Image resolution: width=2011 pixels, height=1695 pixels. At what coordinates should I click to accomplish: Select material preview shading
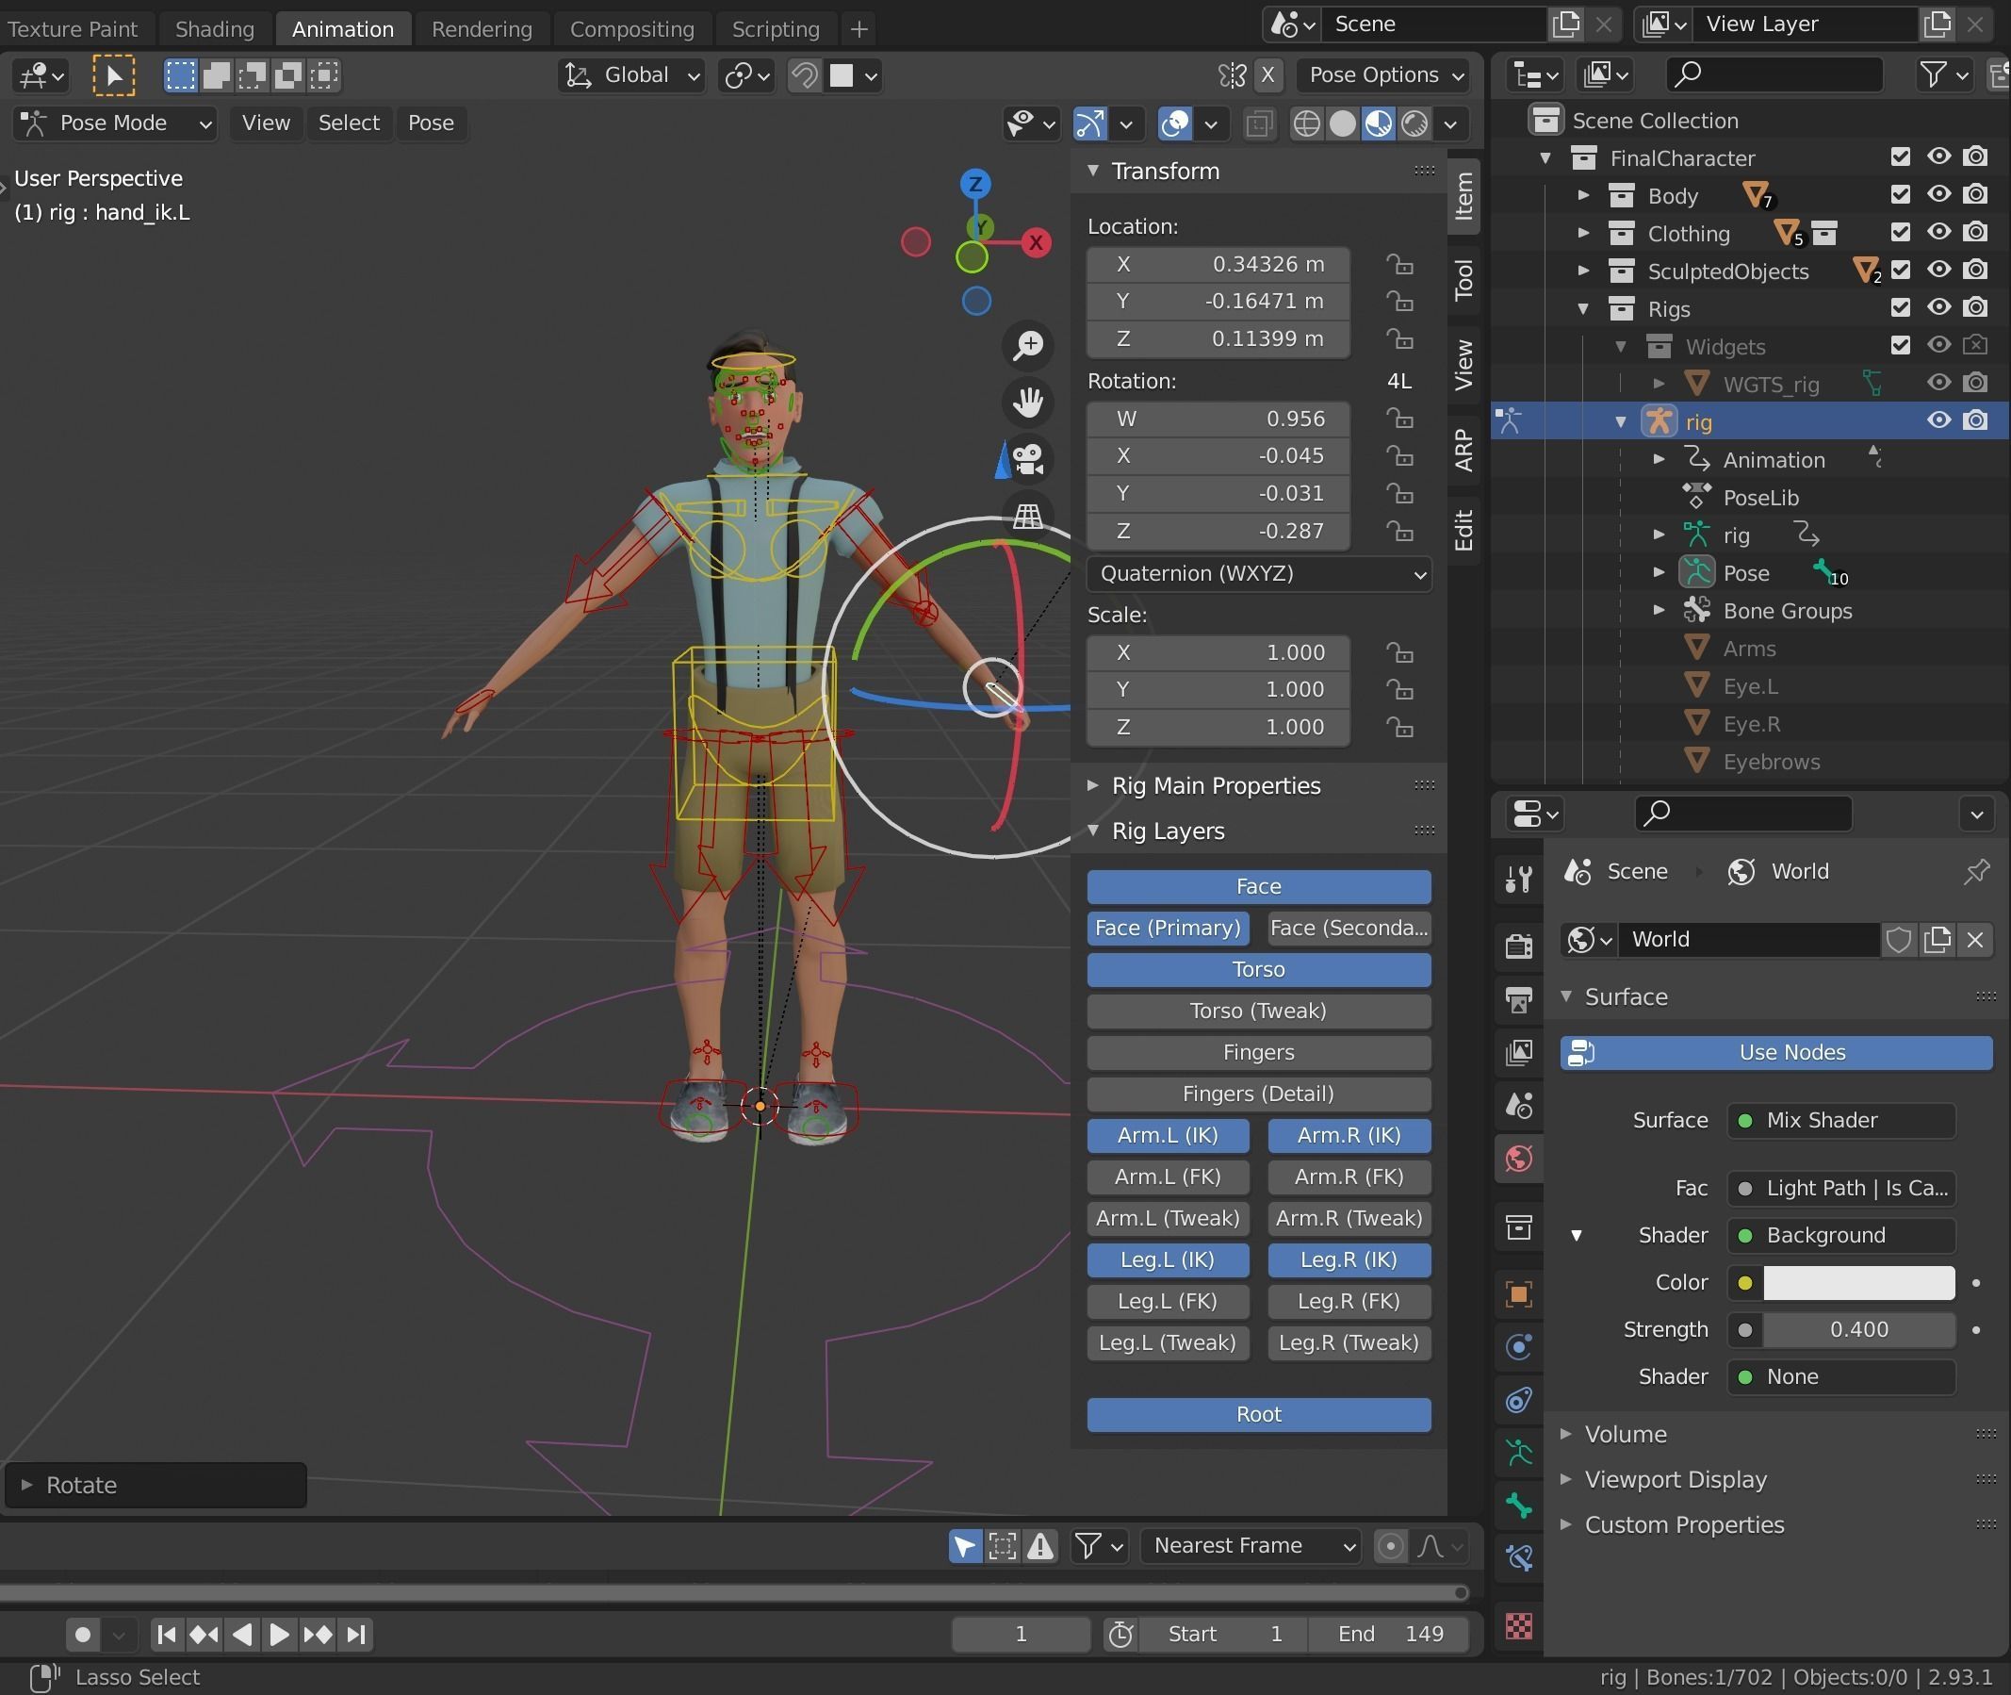click(1378, 123)
